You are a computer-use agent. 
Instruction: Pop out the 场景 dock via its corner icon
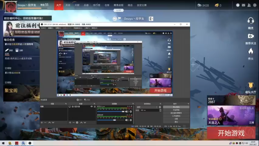66,104
